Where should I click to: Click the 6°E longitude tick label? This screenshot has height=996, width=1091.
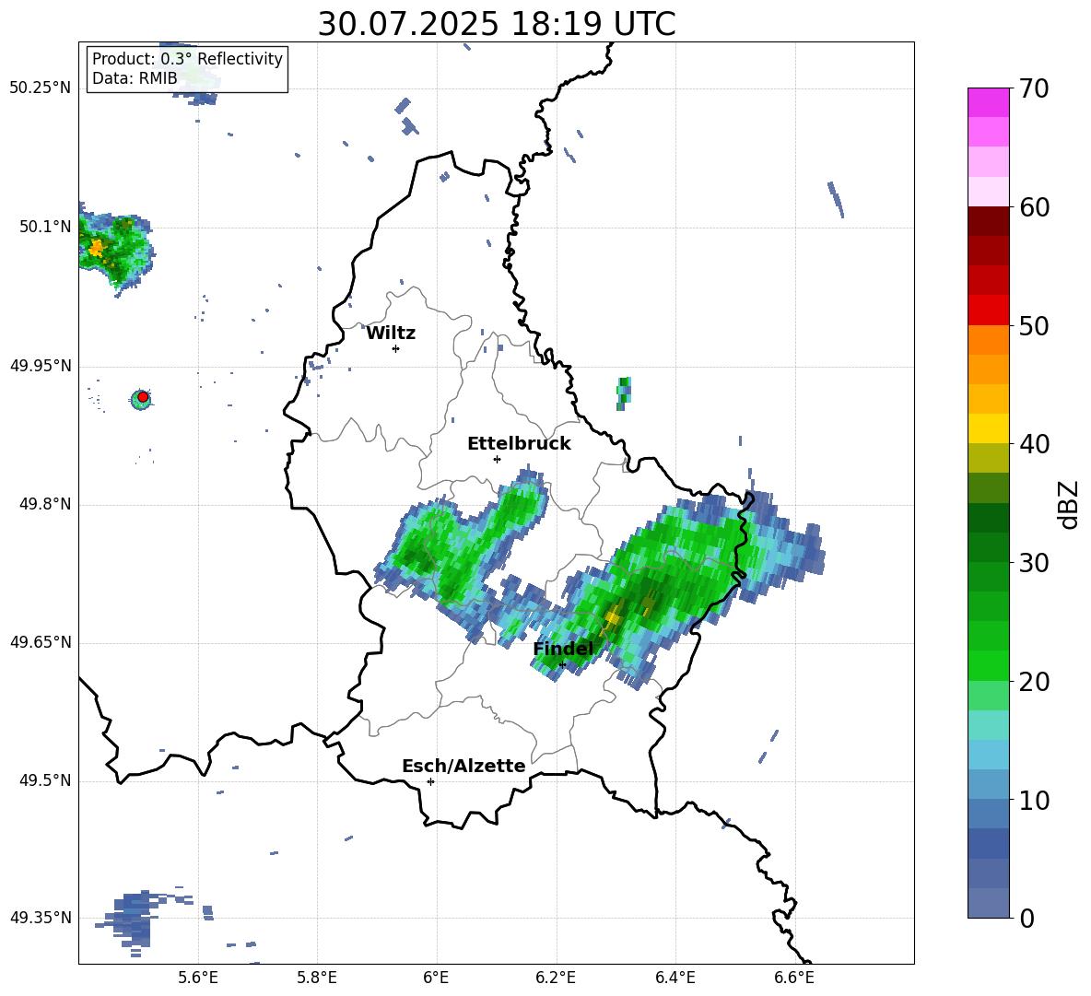[436, 978]
